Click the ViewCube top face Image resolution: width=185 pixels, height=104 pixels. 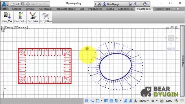click(171, 38)
